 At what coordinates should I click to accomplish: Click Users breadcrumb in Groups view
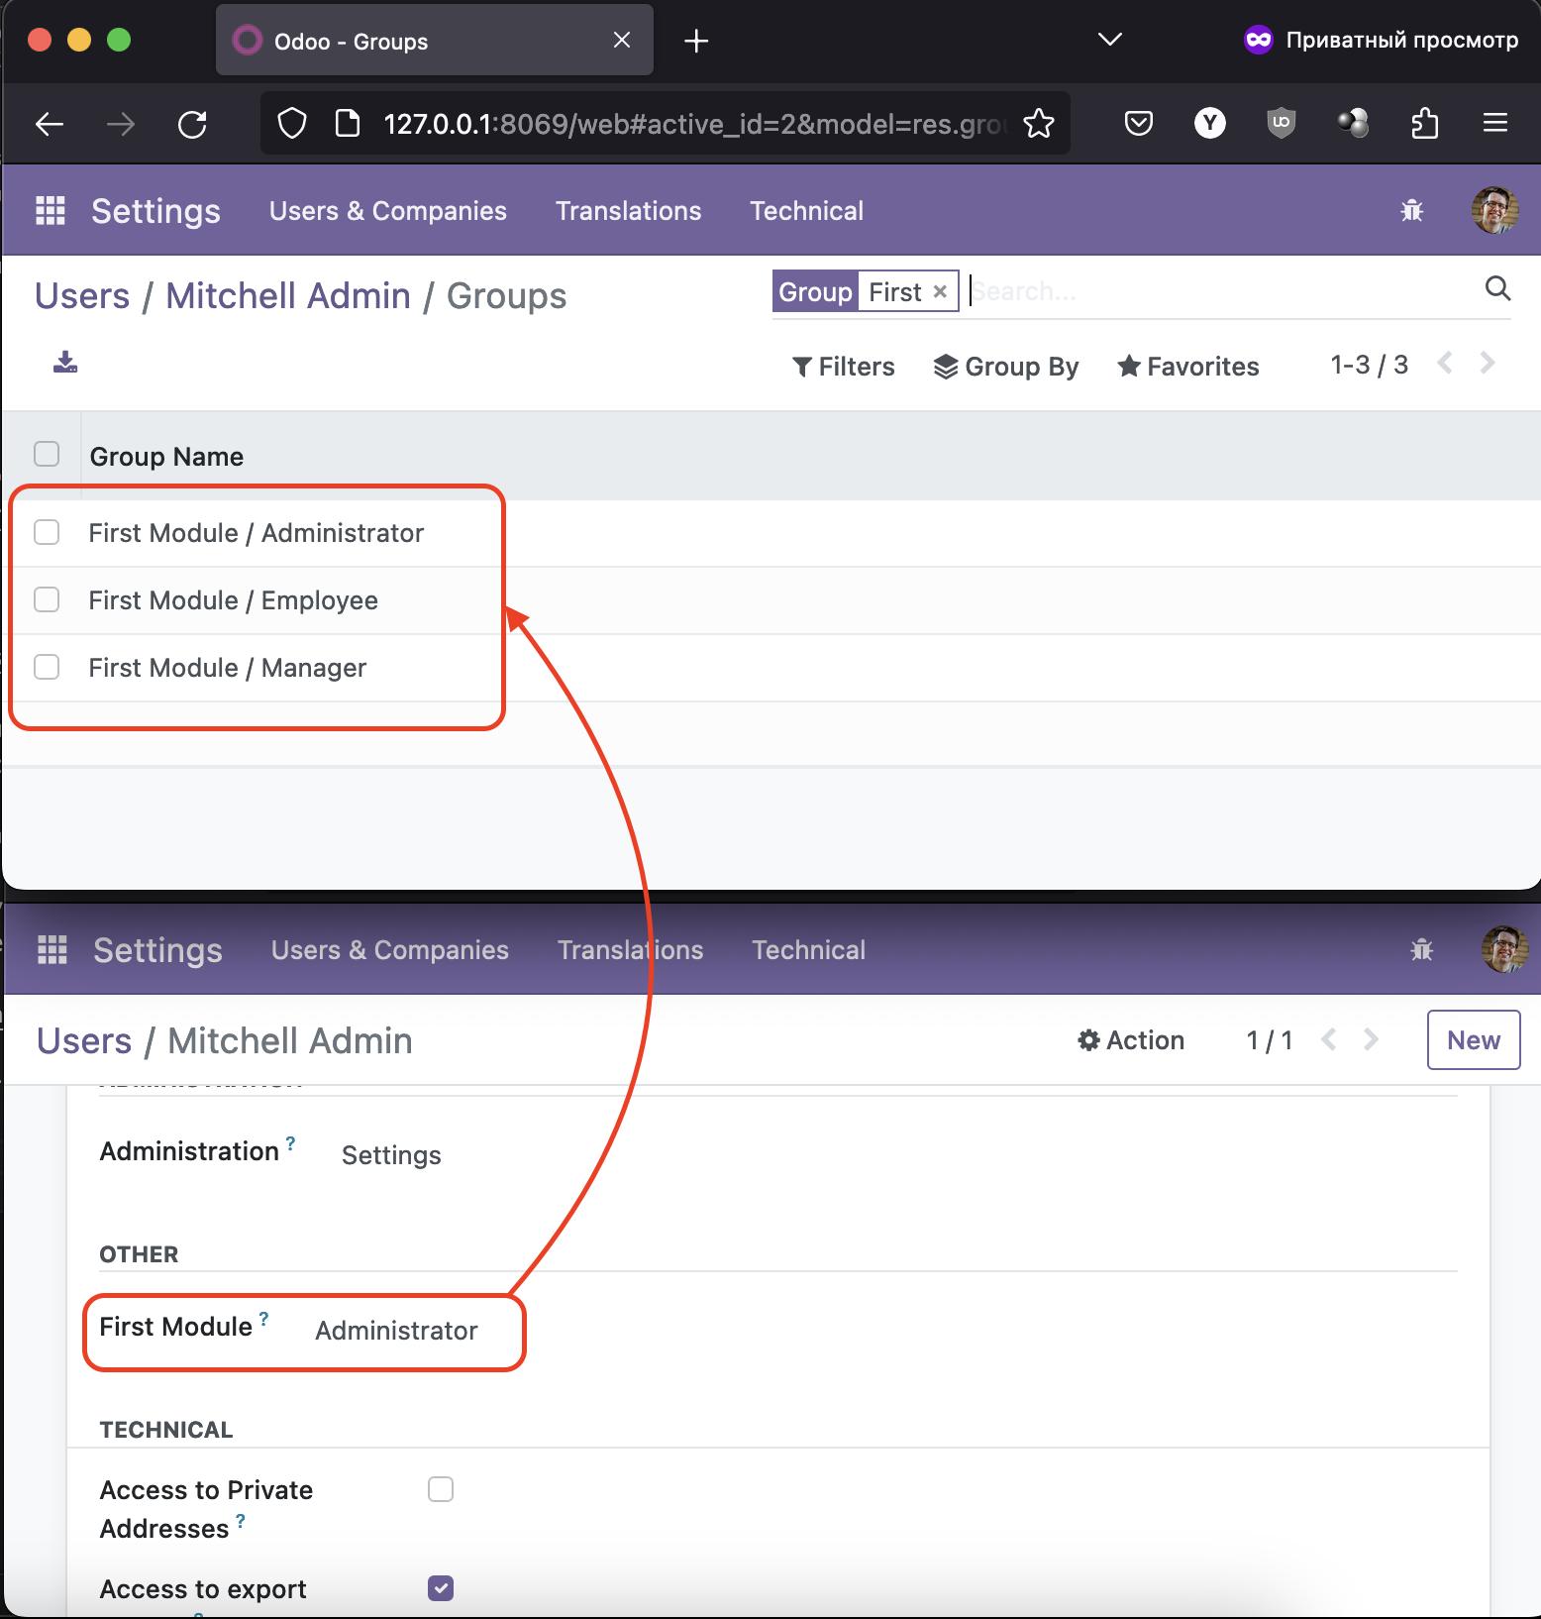pos(82,295)
